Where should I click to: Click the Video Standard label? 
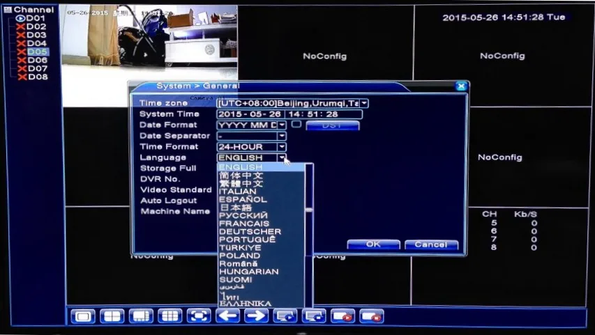pos(176,190)
